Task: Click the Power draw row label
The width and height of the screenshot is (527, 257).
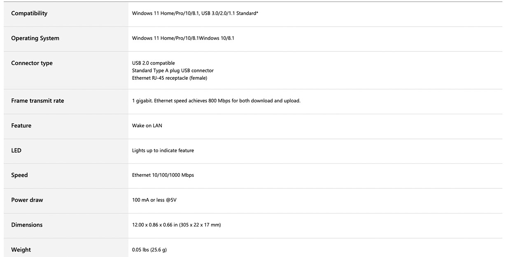Action: [27, 200]
